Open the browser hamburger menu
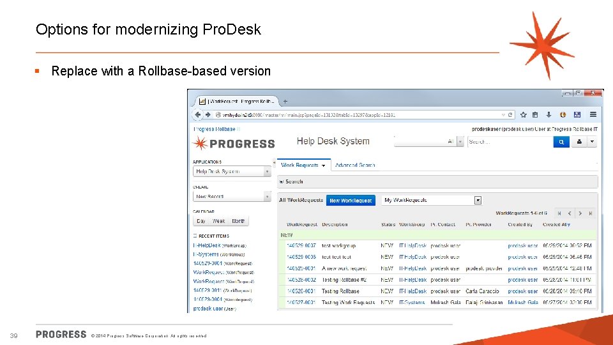 pyautogui.click(x=593, y=114)
